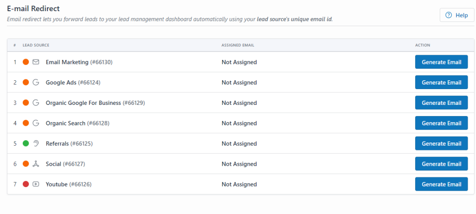Open the Help button

click(457, 15)
